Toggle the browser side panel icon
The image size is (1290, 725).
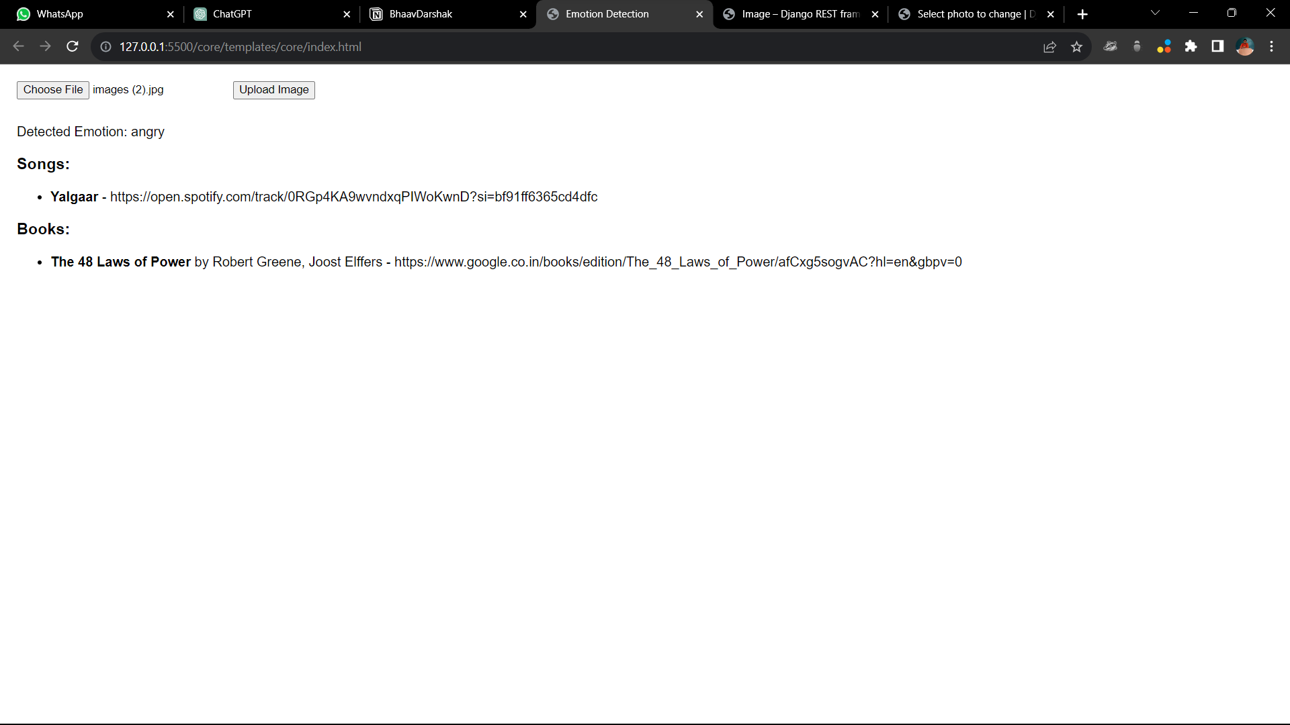(1217, 46)
